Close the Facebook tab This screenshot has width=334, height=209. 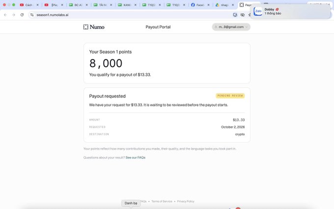tap(208, 5)
